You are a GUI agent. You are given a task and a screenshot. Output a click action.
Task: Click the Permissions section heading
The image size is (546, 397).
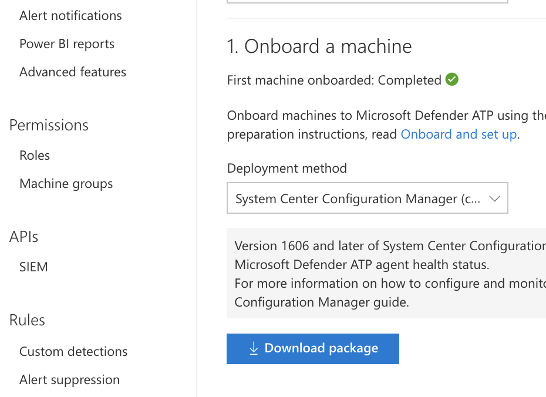(x=49, y=125)
